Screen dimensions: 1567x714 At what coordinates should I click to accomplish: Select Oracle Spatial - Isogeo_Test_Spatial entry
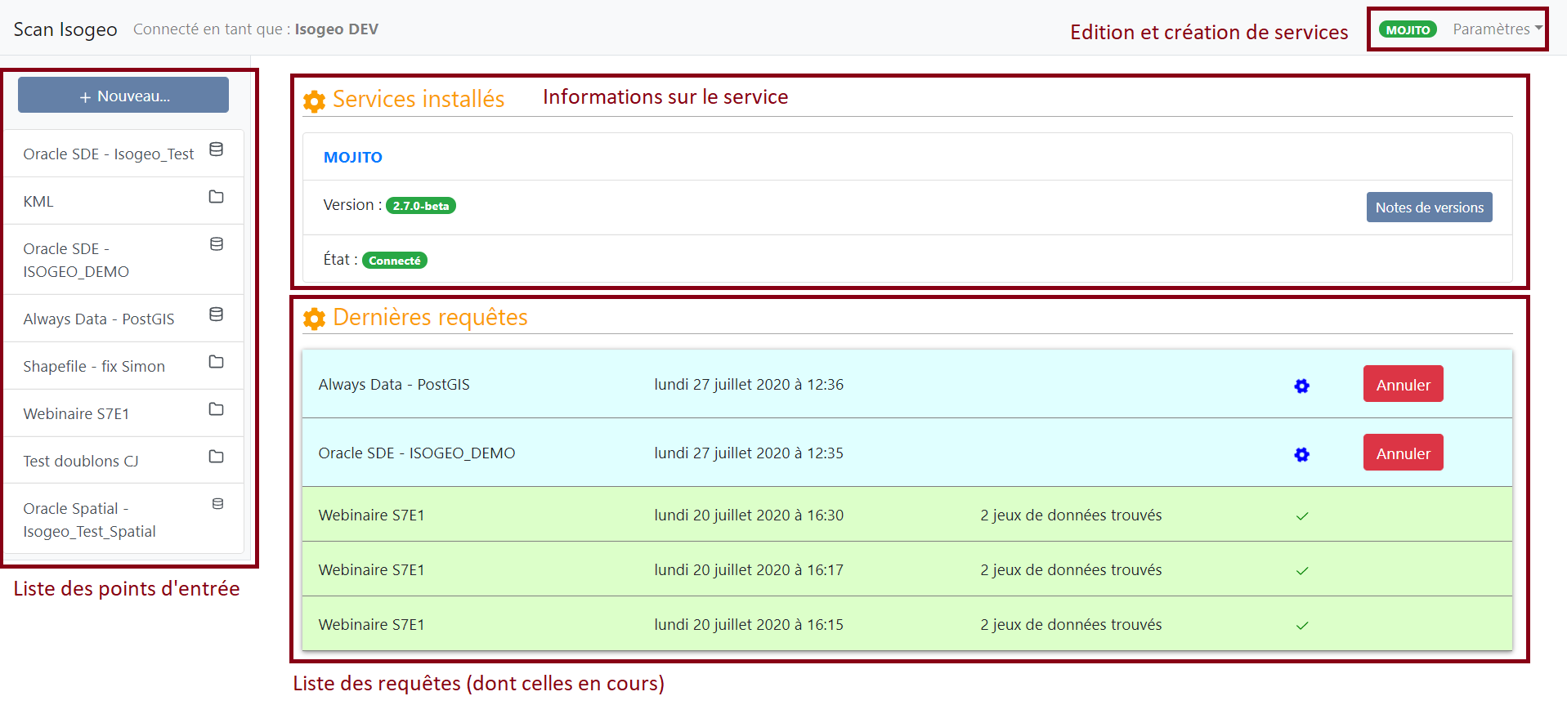[x=123, y=520]
